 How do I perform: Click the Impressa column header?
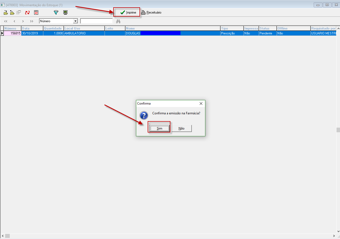[x=251, y=28]
